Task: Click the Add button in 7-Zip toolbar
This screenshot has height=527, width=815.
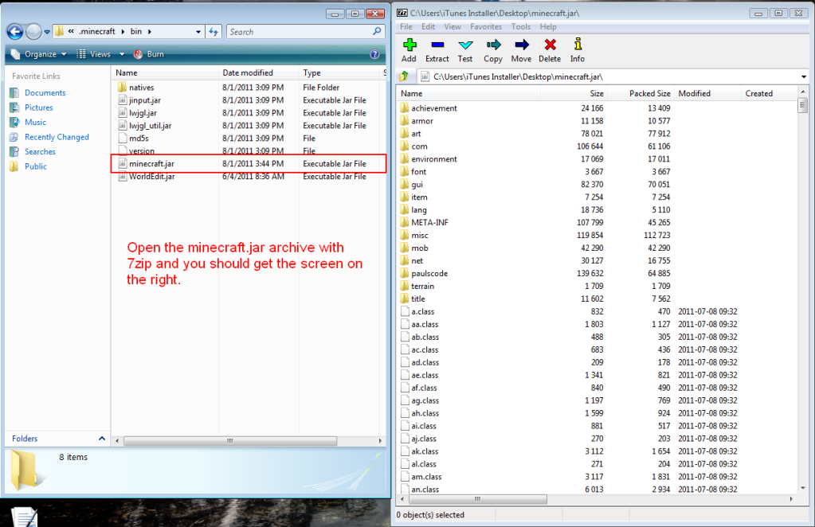Action: point(409,50)
